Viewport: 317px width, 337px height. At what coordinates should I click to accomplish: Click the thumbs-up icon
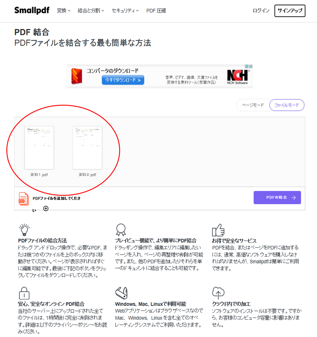click(218, 230)
